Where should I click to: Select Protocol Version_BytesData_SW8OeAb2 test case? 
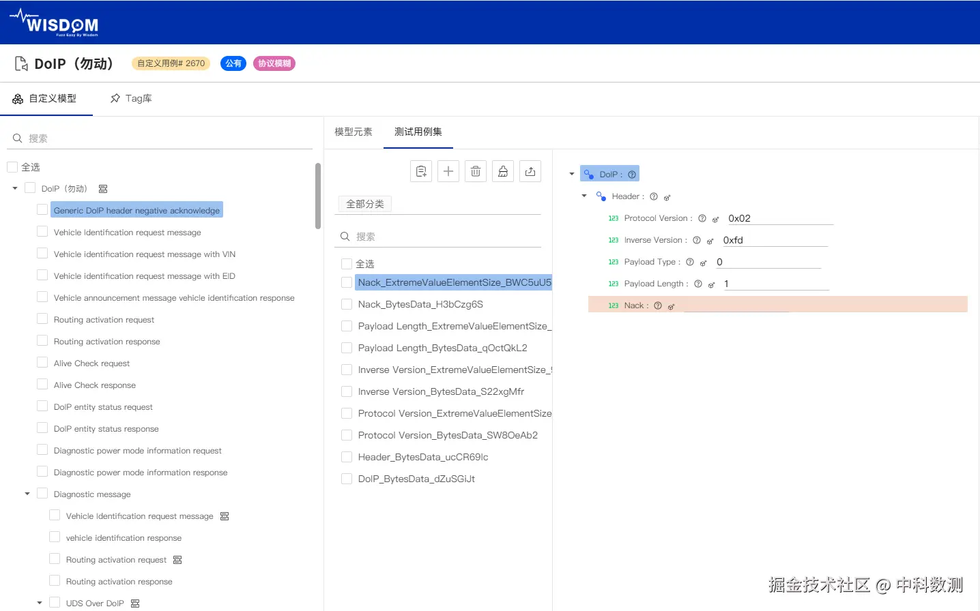(448, 435)
